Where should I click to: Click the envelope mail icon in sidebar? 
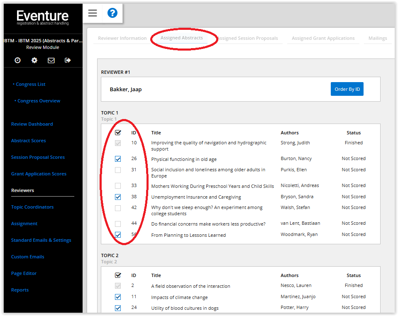[51, 60]
